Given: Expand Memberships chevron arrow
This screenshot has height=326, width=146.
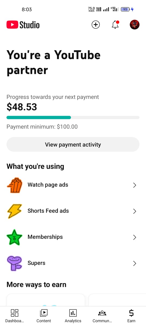Looking at the screenshot, I should [135, 237].
